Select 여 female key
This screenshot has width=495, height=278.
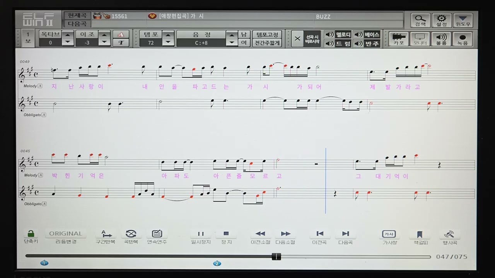(244, 43)
